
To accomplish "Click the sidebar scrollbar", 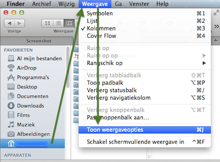I will click(x=68, y=67).
